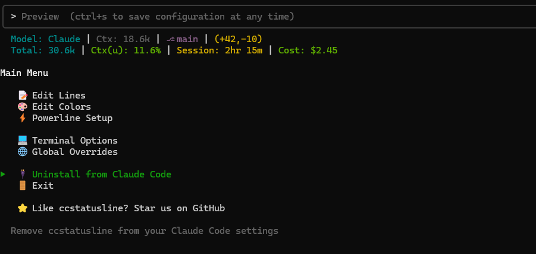
Task: Click the star icon beside GitHub prompt
Action: (x=23, y=208)
